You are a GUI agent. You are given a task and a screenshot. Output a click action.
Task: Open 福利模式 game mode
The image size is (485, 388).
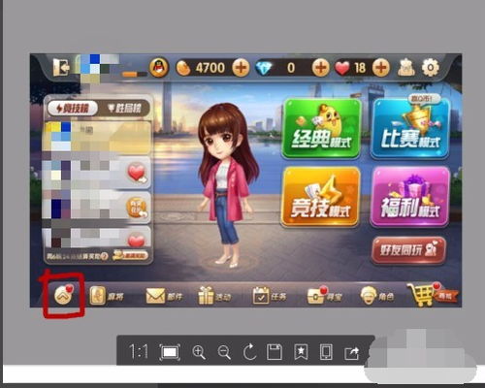tap(410, 196)
